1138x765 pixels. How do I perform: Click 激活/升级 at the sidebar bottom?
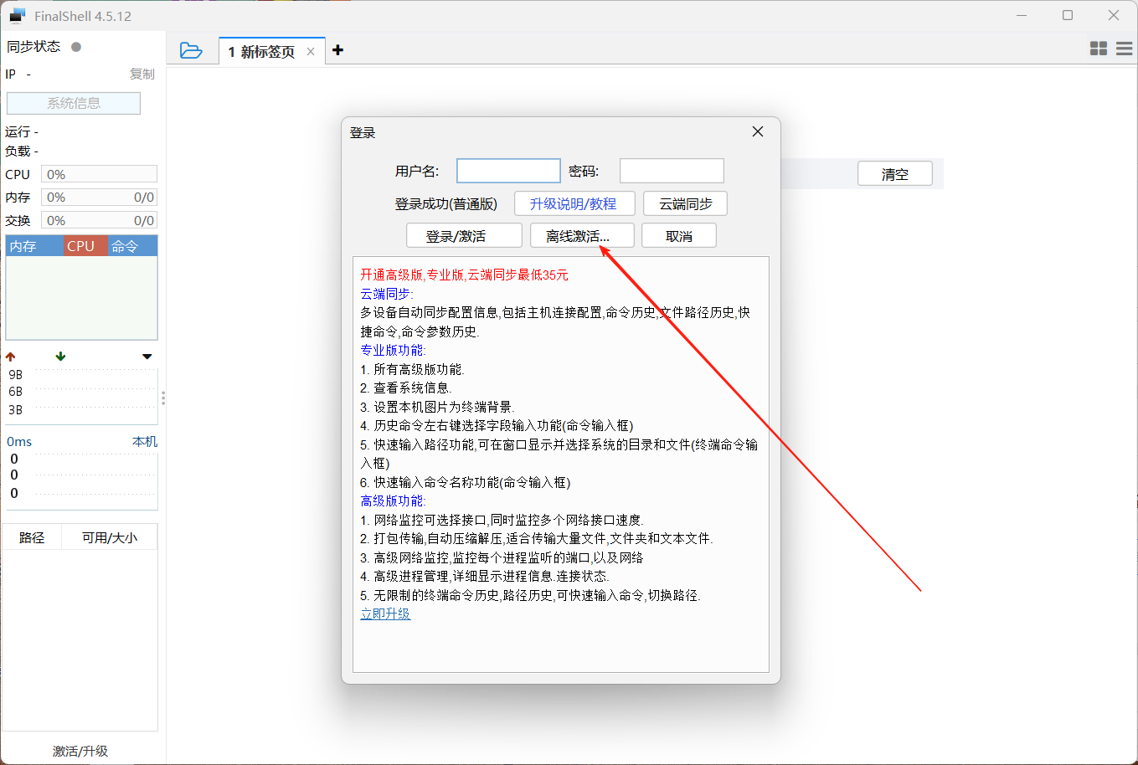[80, 751]
